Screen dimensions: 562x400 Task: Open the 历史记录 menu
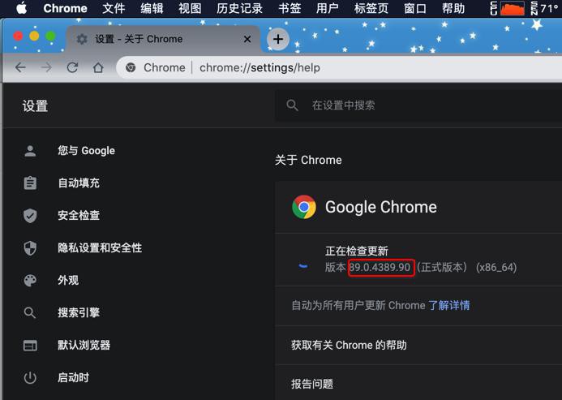[239, 8]
